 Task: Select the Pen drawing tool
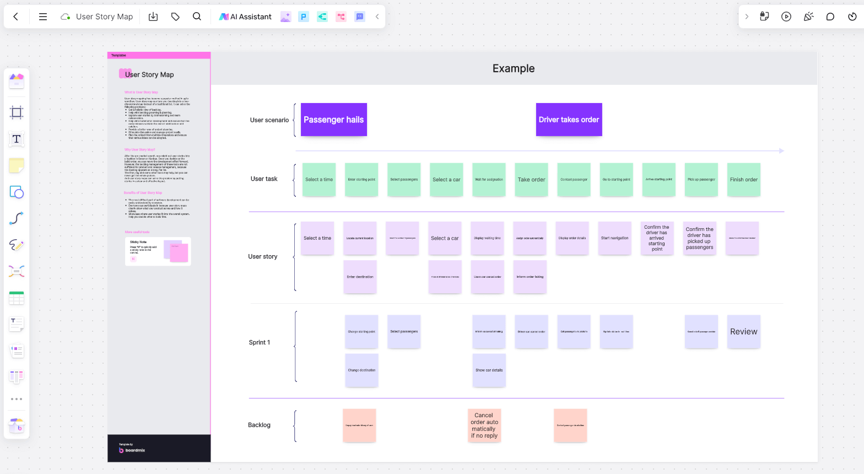17,245
